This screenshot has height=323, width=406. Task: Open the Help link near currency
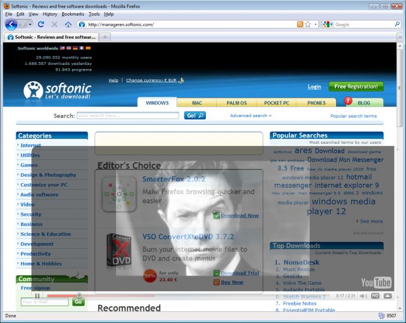coord(114,80)
